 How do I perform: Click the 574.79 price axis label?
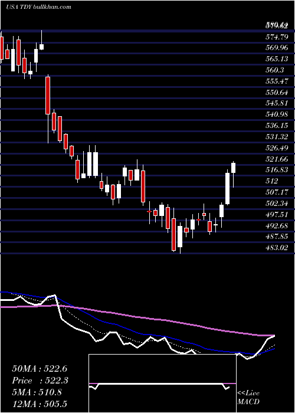tap(276, 37)
